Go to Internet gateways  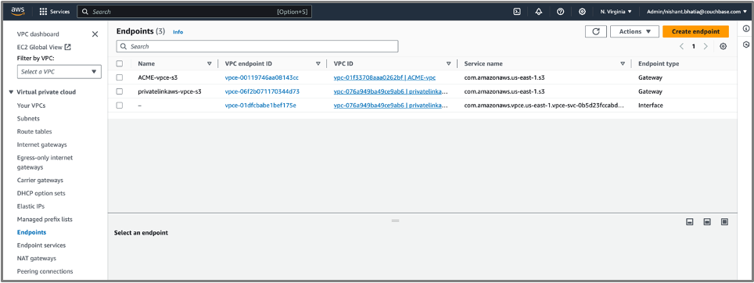[x=41, y=145]
